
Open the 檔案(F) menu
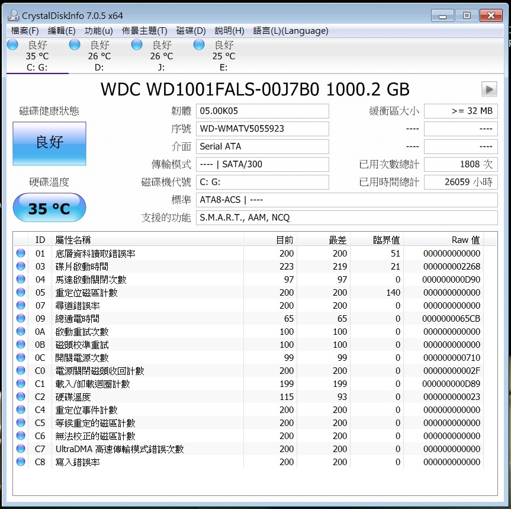click(25, 31)
